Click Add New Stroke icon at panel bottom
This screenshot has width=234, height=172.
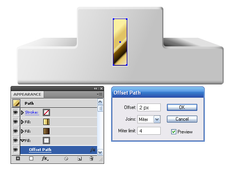pyautogui.click(x=18, y=158)
